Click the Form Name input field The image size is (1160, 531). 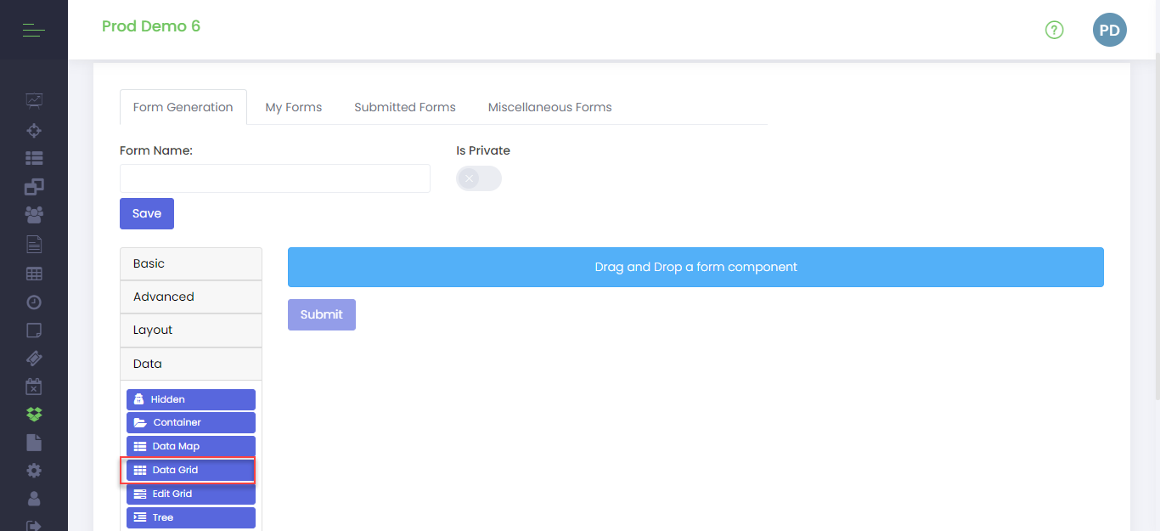coord(274,178)
